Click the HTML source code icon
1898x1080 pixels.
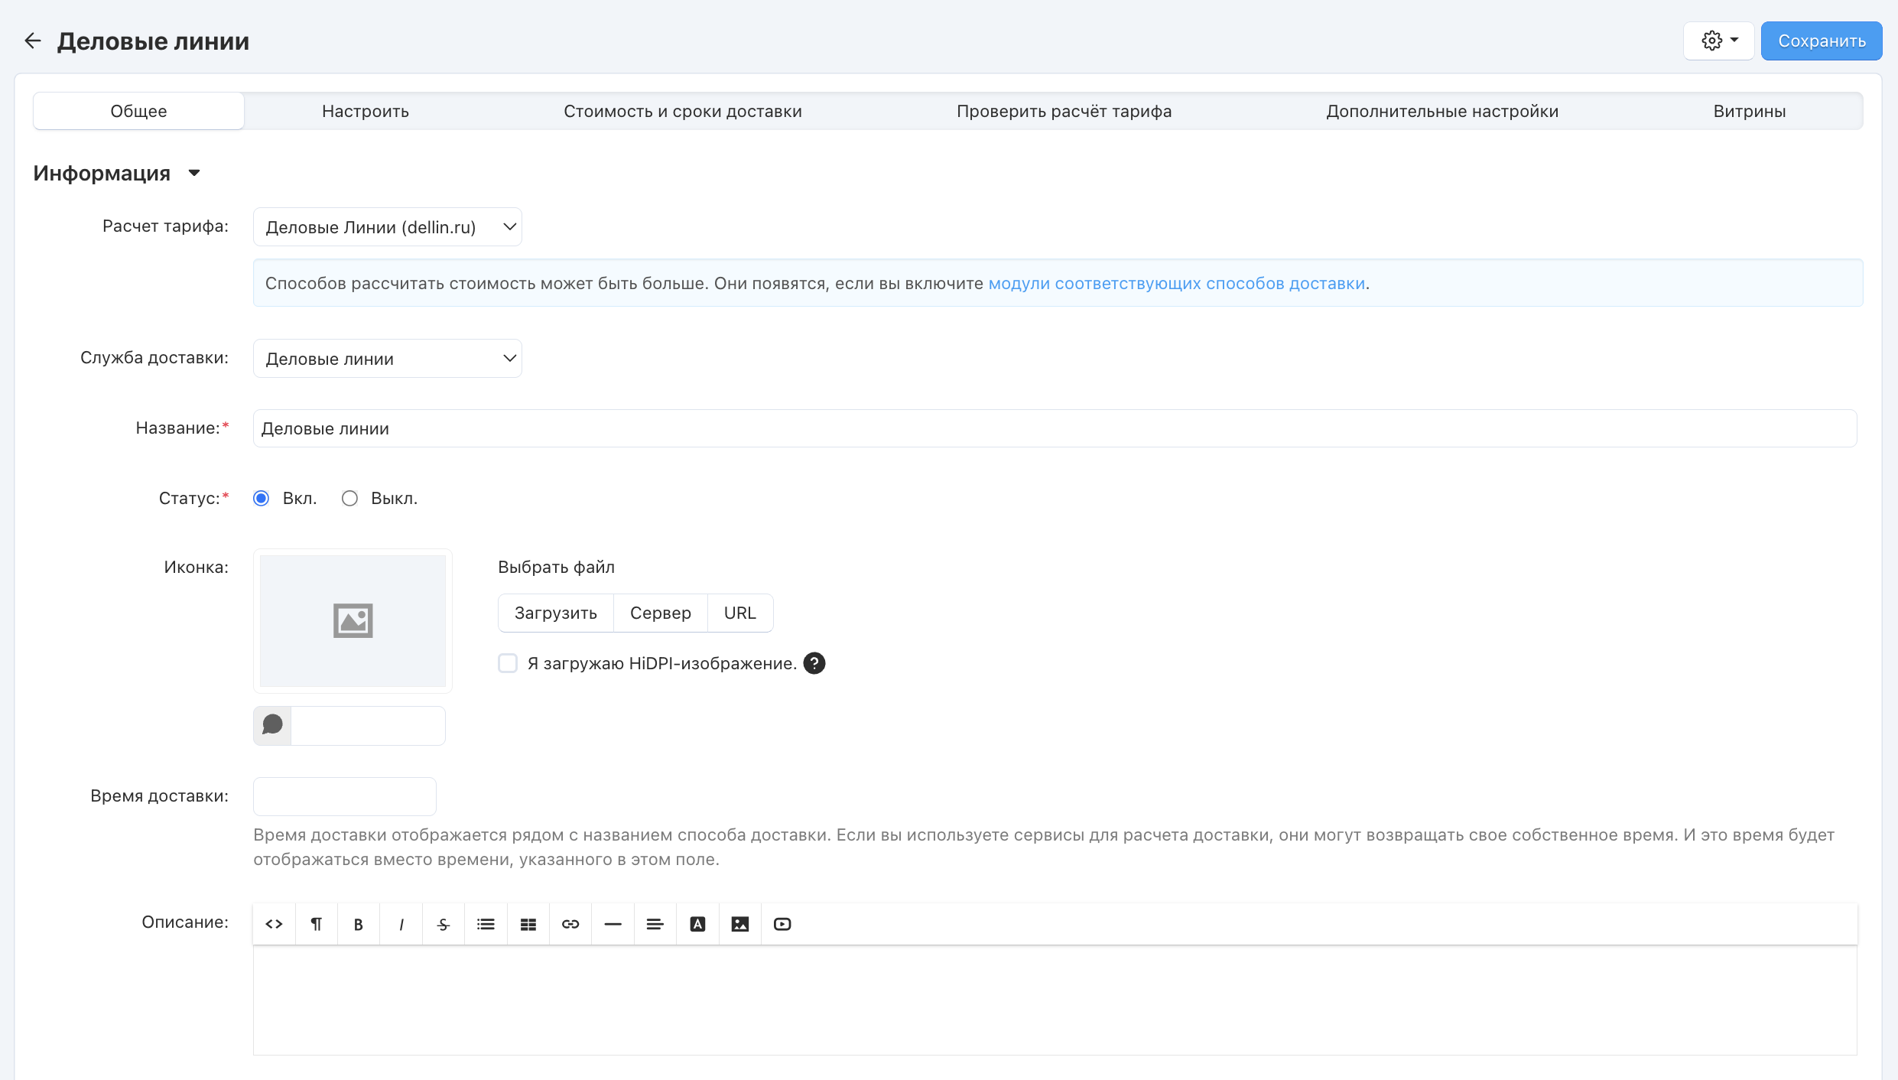click(274, 924)
